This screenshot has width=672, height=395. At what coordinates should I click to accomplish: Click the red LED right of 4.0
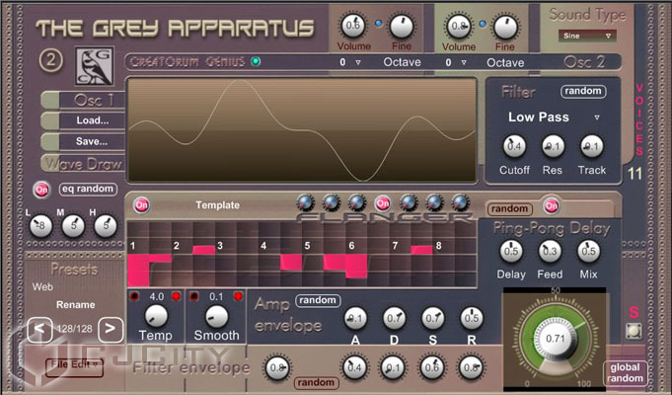pyautogui.click(x=177, y=296)
